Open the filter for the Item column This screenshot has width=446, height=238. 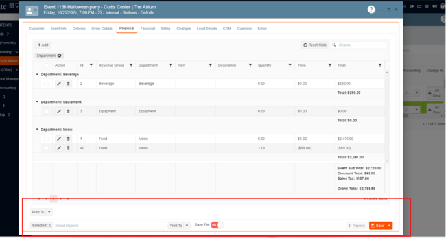click(x=210, y=65)
